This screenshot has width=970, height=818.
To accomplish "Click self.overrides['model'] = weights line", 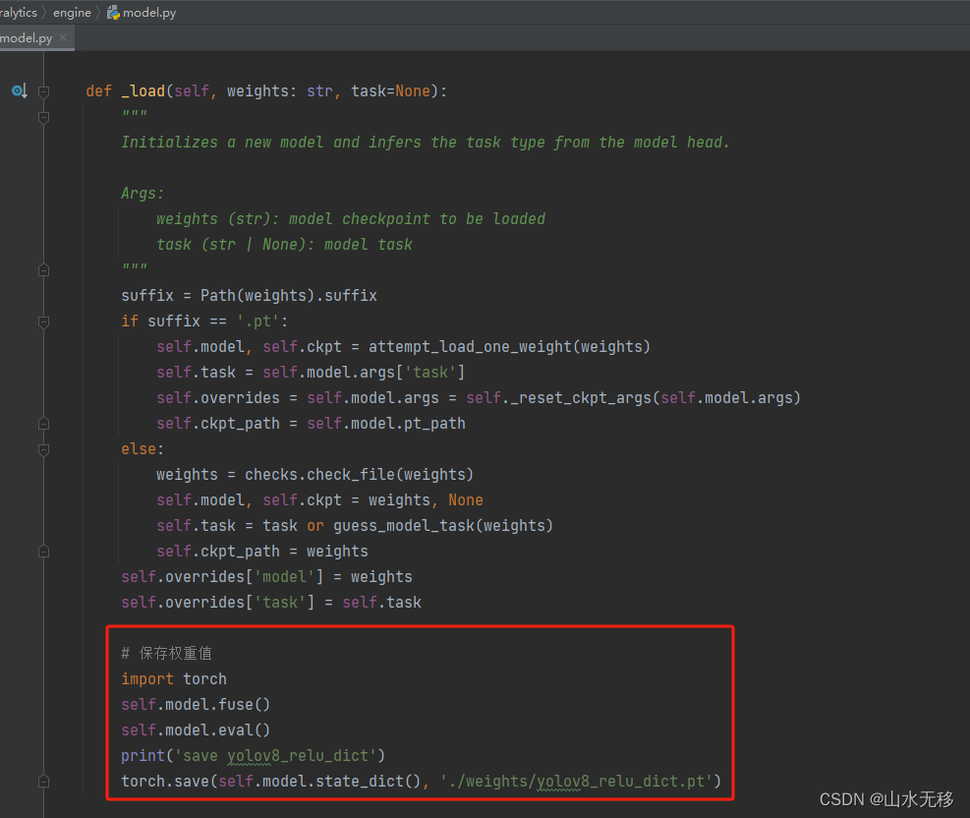I will pos(266,577).
